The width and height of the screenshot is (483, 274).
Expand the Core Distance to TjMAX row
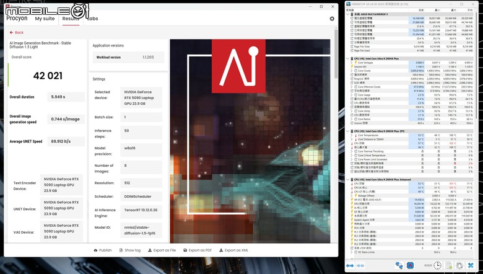click(x=352, y=139)
